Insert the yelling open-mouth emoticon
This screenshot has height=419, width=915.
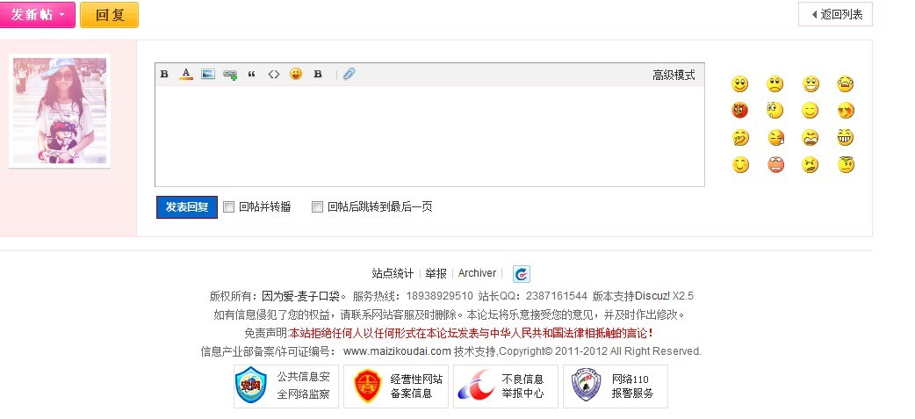click(811, 138)
